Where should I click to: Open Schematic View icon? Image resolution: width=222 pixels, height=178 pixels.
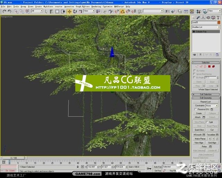[x=192, y=11]
